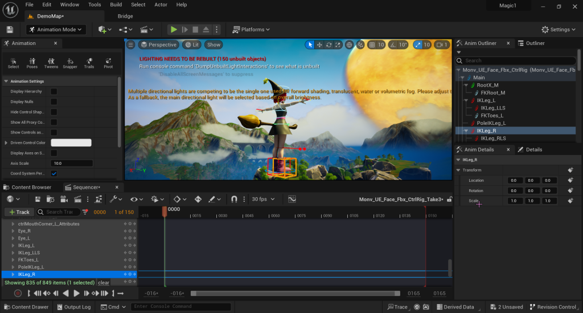Expand Driven Control Color property
This screenshot has height=313, width=583.
(6, 143)
